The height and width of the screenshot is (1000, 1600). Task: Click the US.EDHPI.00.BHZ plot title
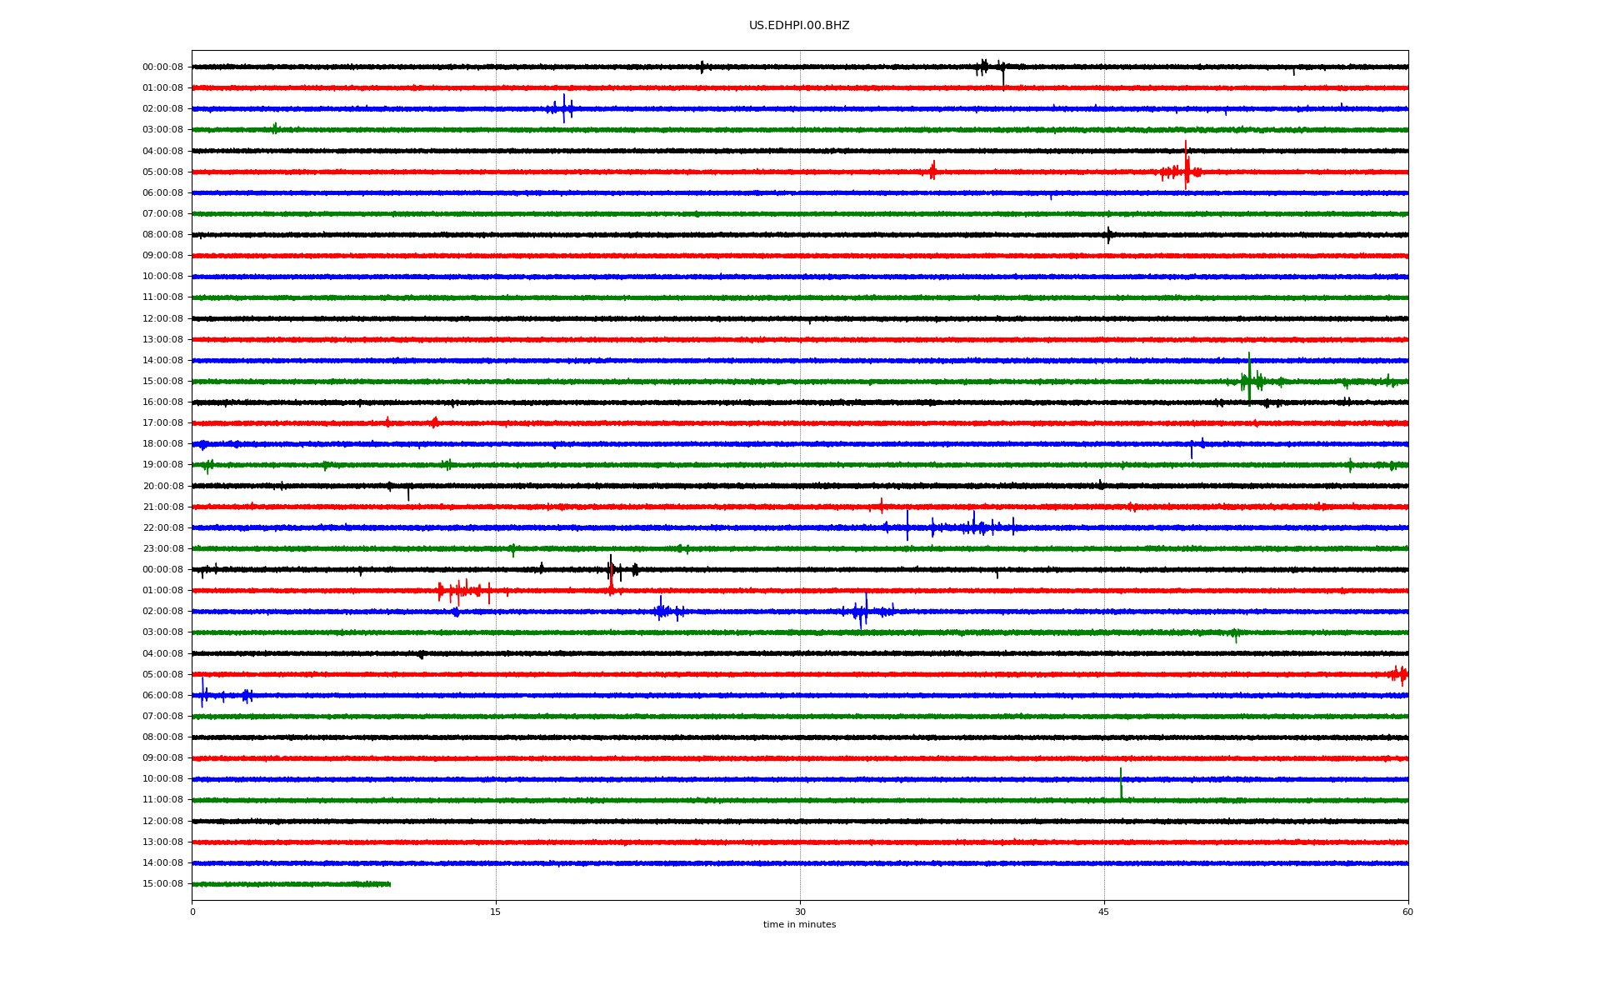pos(798,26)
